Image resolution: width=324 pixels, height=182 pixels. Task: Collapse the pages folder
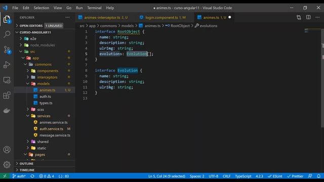[x=45, y=154]
